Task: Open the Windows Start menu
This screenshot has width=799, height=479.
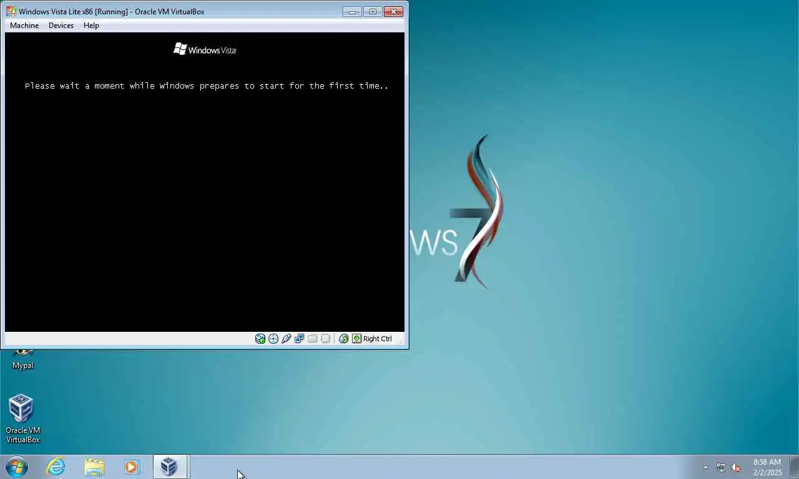Action: (17, 467)
